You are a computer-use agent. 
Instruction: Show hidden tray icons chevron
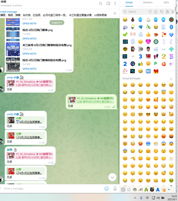(x=135, y=198)
